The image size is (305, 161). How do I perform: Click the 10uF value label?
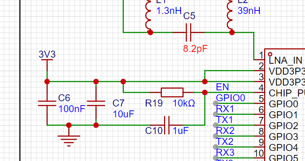pos(124,114)
